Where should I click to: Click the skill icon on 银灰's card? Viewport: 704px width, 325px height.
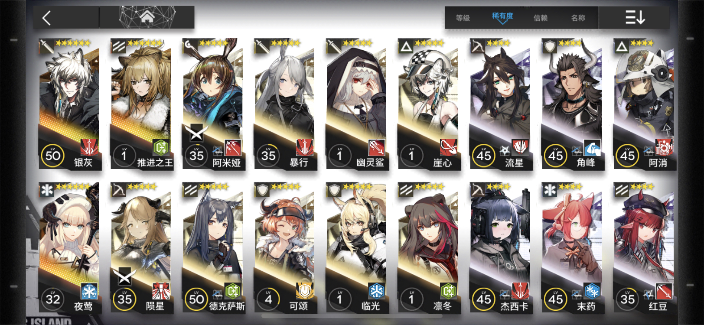89,147
